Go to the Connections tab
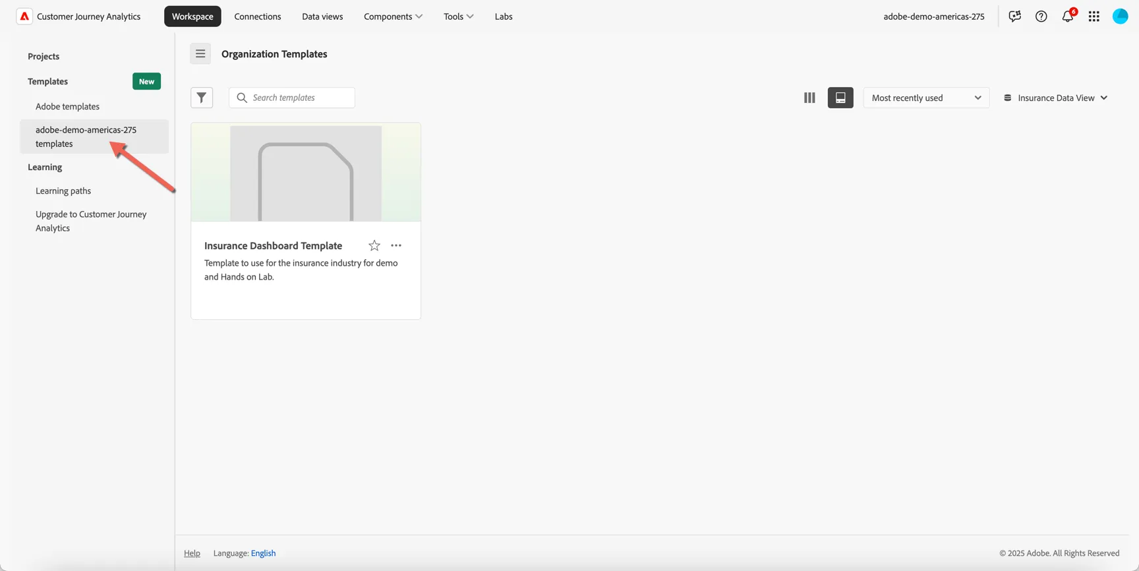The image size is (1139, 571). coord(258,16)
